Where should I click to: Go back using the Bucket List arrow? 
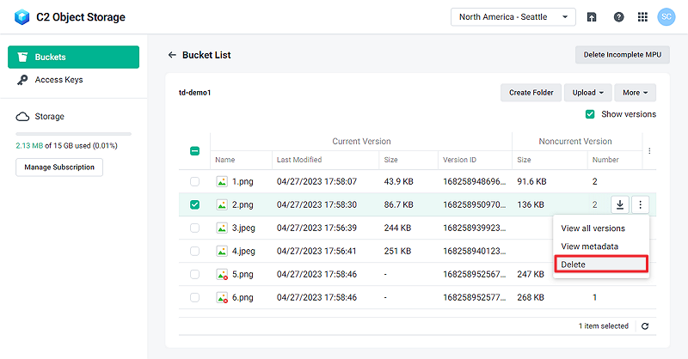172,55
